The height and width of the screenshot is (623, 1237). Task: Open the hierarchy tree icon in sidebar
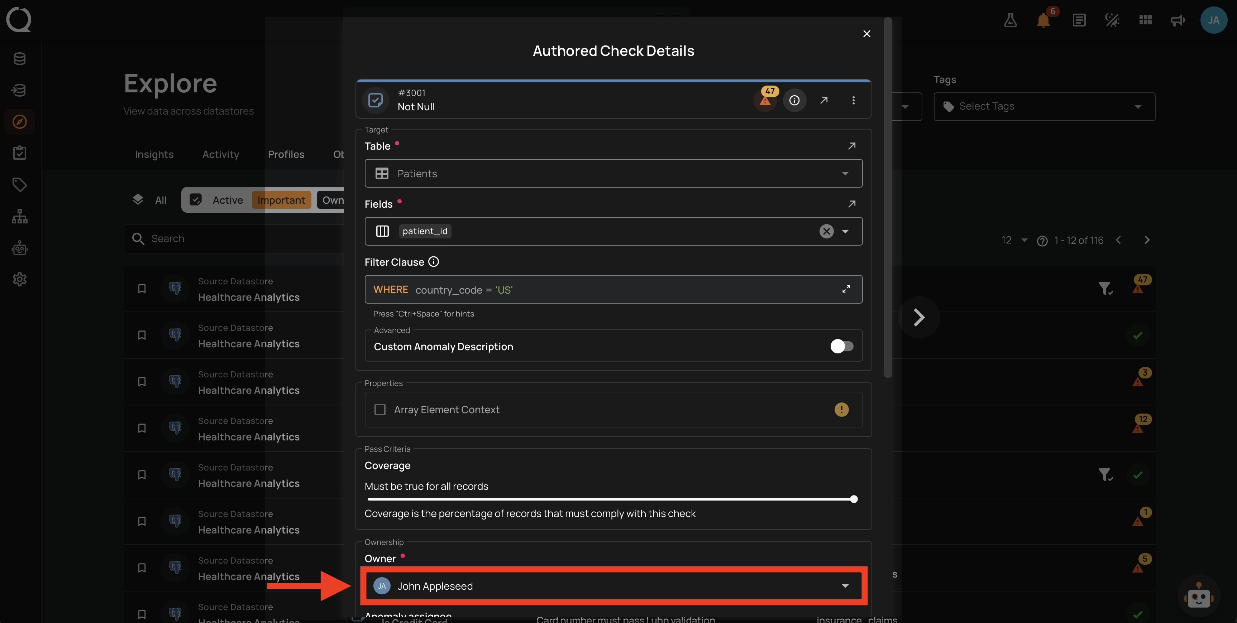(x=20, y=216)
